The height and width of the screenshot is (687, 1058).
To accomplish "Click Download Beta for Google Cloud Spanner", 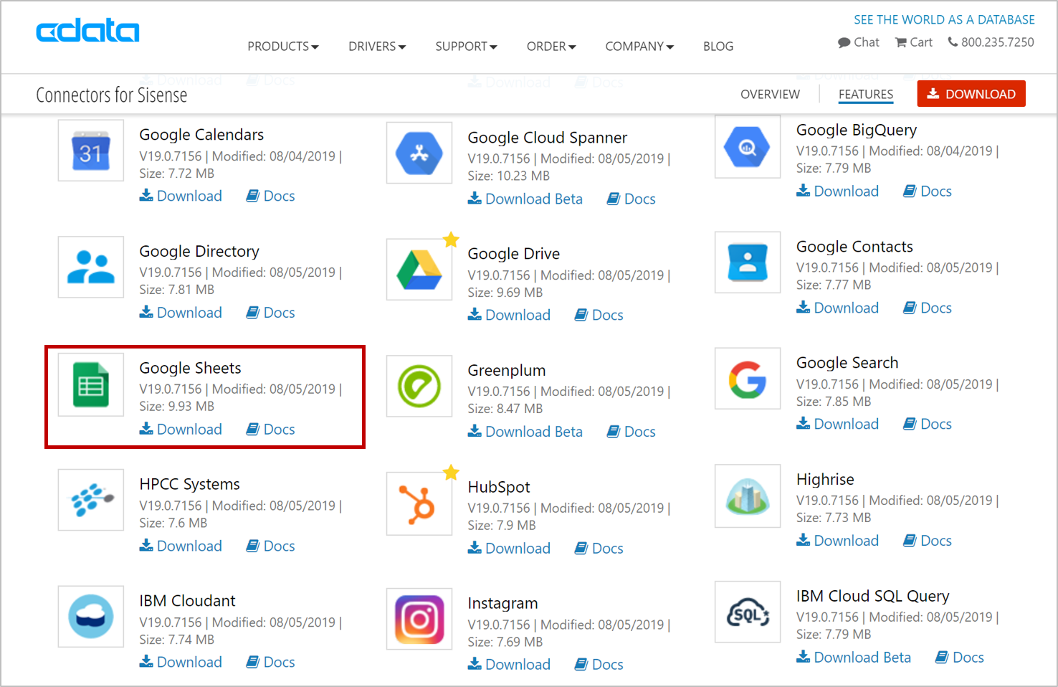I will coord(525,199).
